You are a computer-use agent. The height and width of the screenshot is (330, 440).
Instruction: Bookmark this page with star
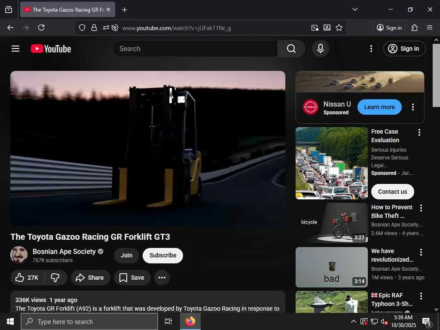pos(339,27)
